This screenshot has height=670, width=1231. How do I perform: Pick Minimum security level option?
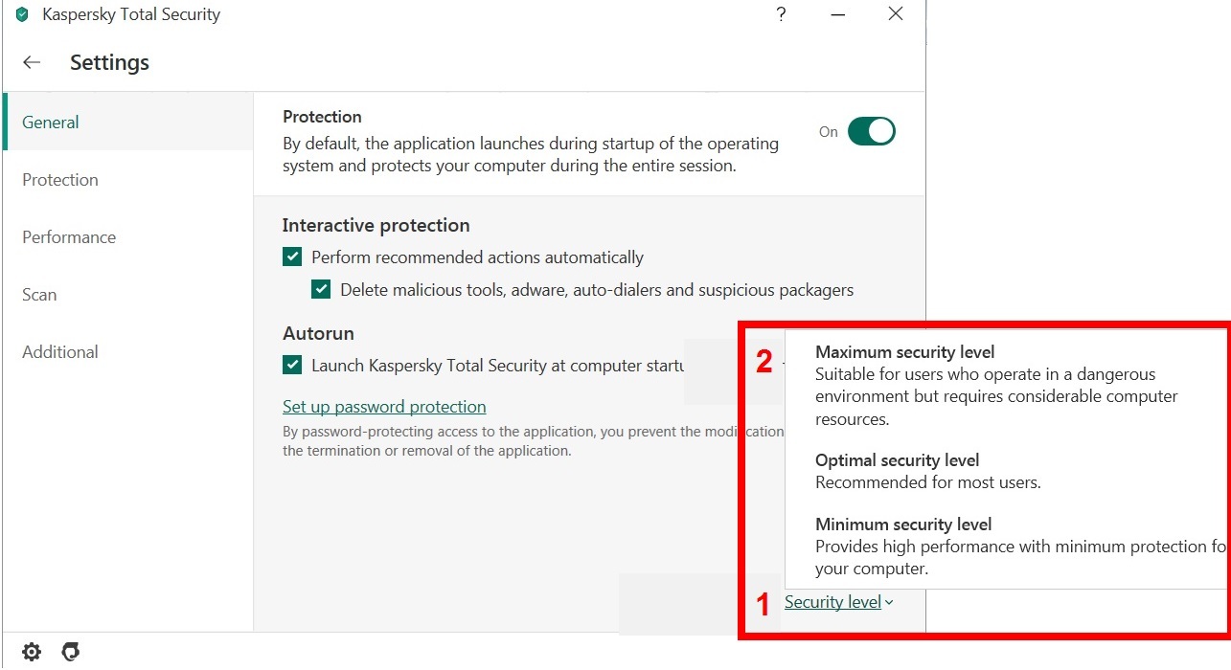point(902,525)
